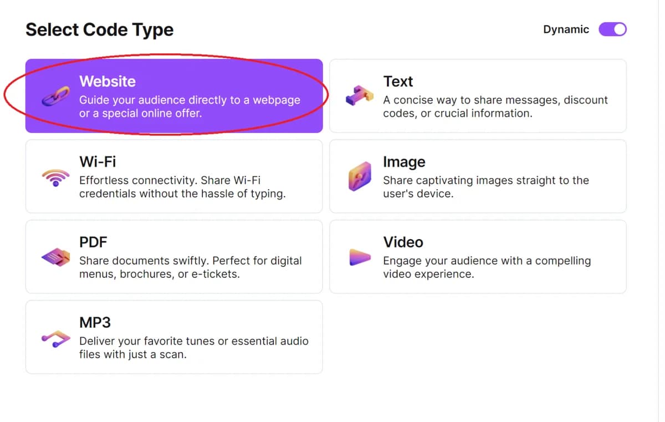Click the Wi-Fi card description text
Screen dimensions: 665x422
(x=177, y=186)
